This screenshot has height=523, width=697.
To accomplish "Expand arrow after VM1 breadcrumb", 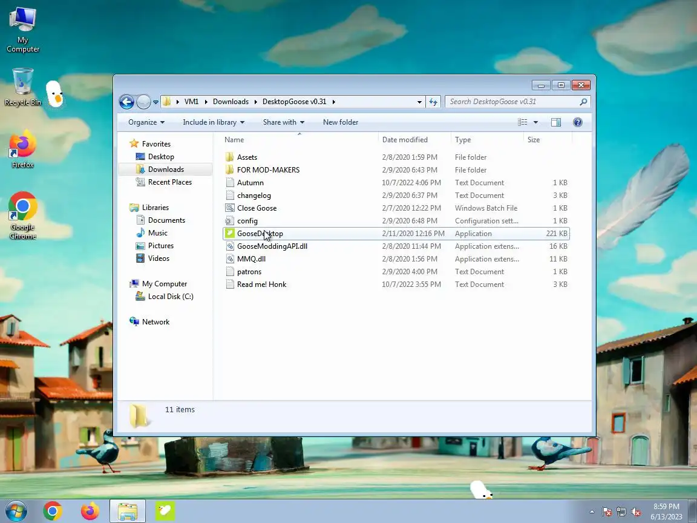I will 206,102.
